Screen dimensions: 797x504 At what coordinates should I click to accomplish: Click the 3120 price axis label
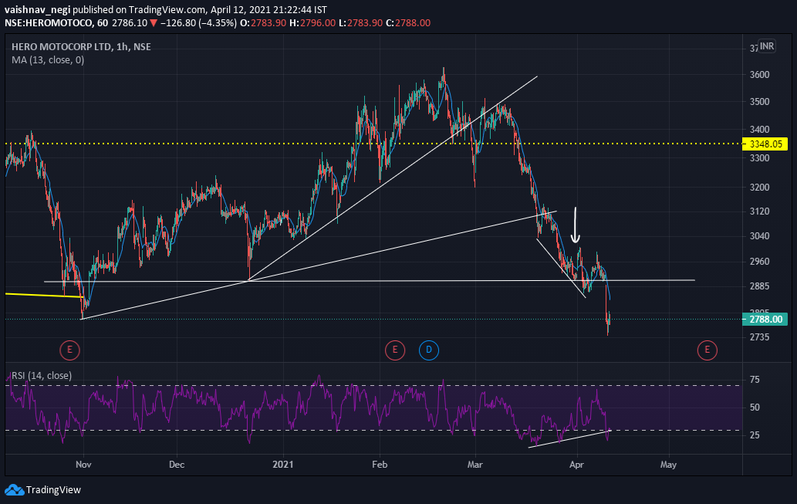(759, 211)
